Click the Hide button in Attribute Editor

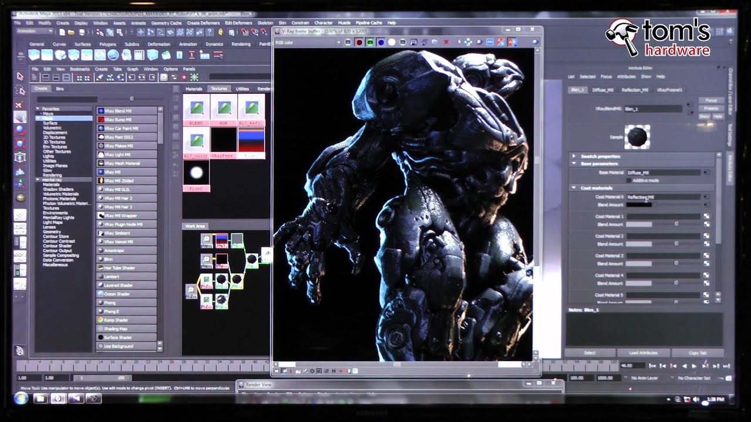point(718,117)
